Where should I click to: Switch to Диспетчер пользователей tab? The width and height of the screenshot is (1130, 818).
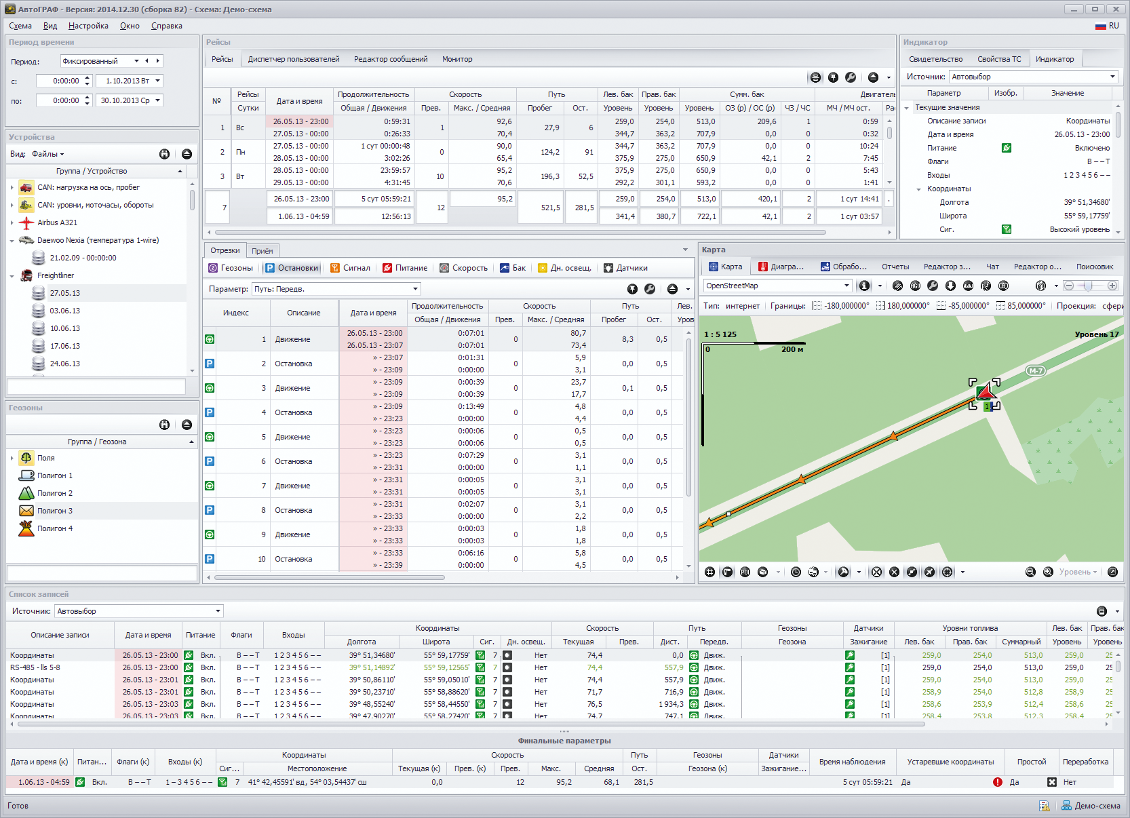[294, 59]
